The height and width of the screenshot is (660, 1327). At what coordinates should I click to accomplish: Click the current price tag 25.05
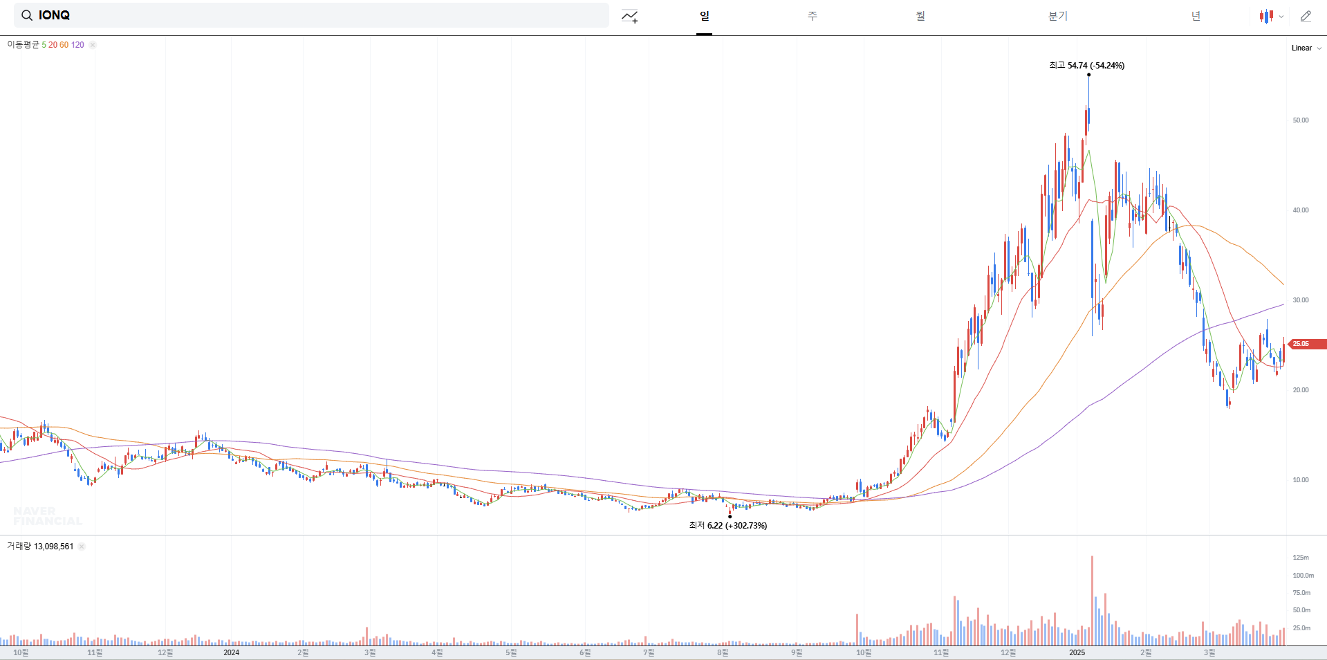[1306, 344]
